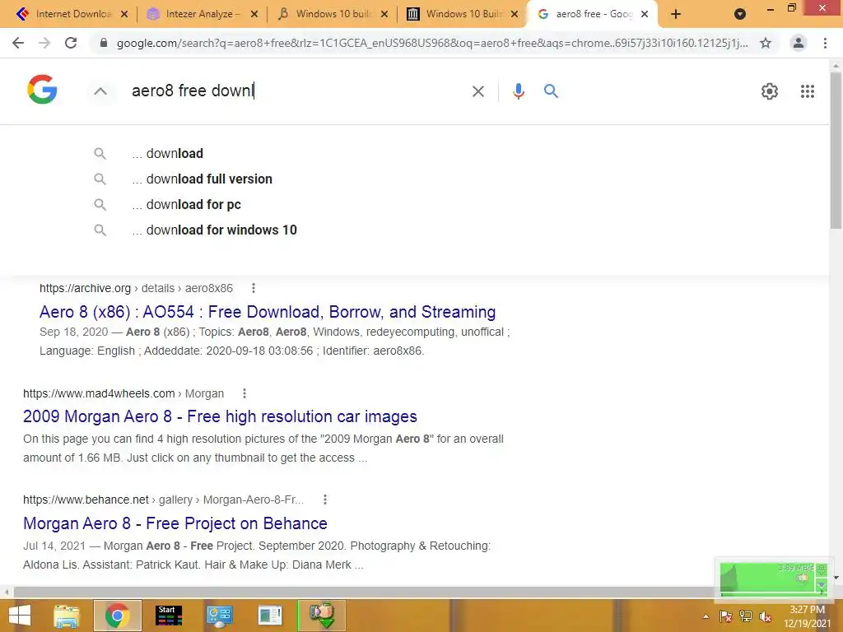Open options menu for behance.net result
The height and width of the screenshot is (632, 843).
tap(324, 500)
